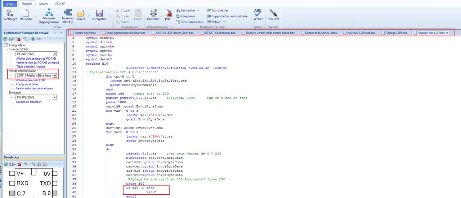The width and height of the screenshot is (461, 198).
Task: Click Vérifier le type de PICAXE connecté
Action: click(x=37, y=62)
